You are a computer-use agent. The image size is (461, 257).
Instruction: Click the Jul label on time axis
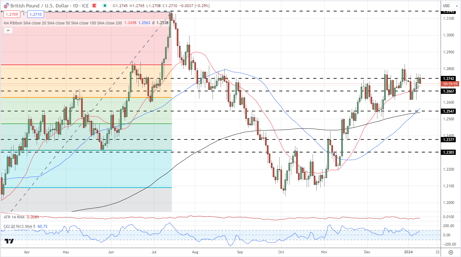click(x=154, y=252)
